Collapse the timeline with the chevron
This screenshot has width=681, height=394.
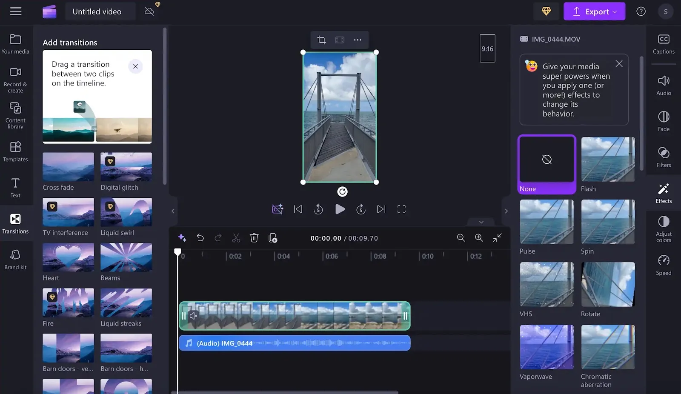pyautogui.click(x=481, y=222)
